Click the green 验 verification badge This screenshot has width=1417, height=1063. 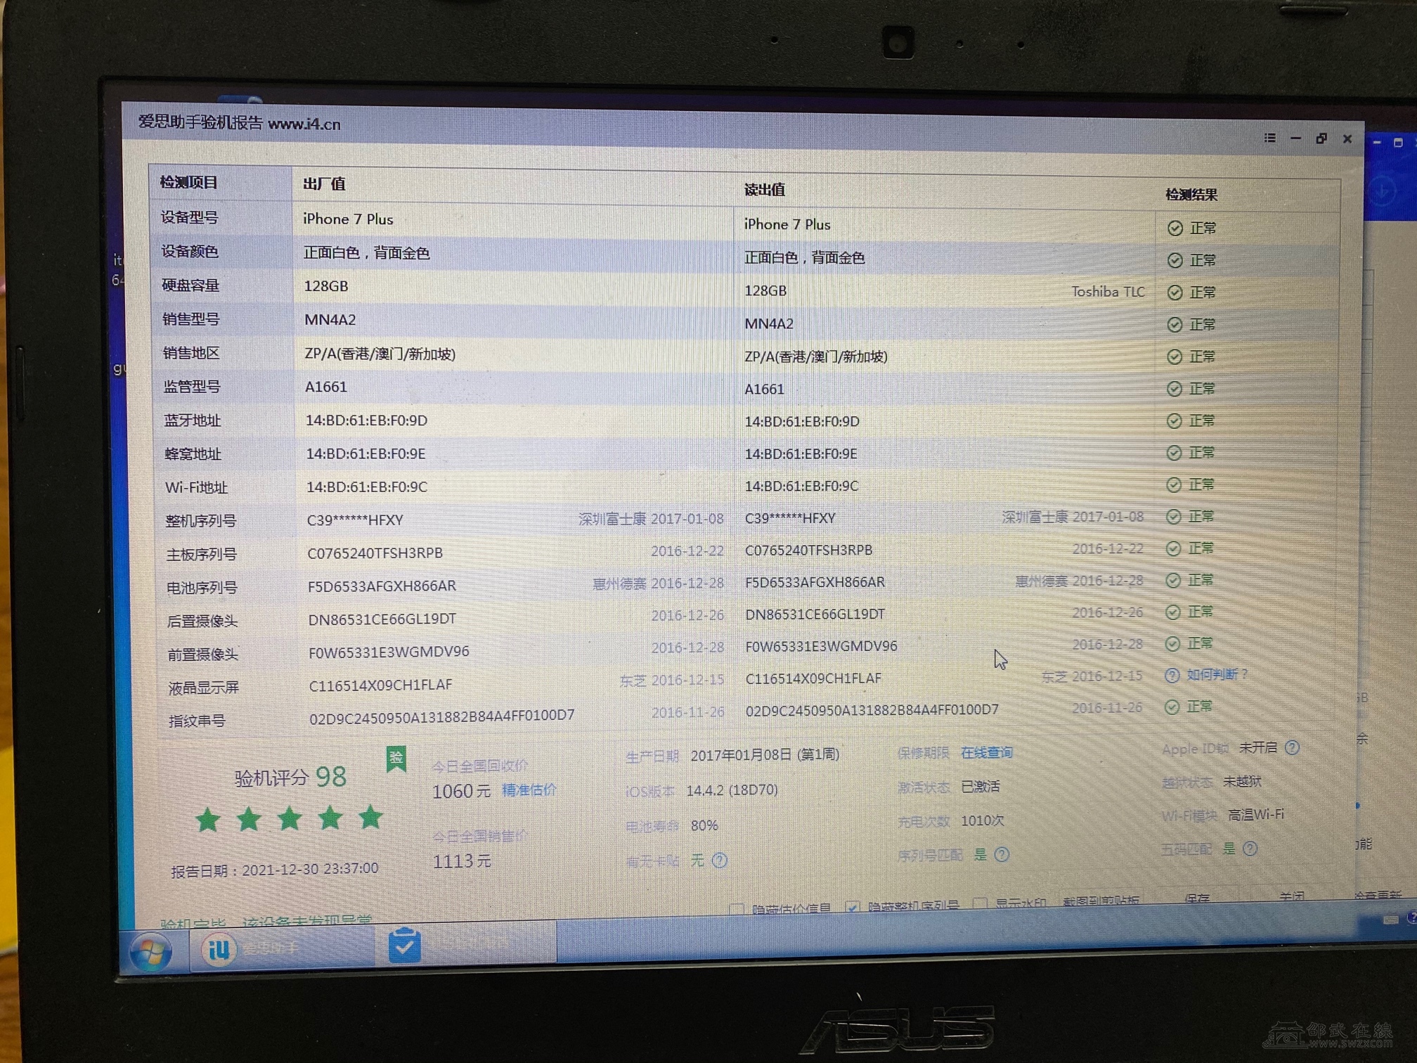coord(396,758)
